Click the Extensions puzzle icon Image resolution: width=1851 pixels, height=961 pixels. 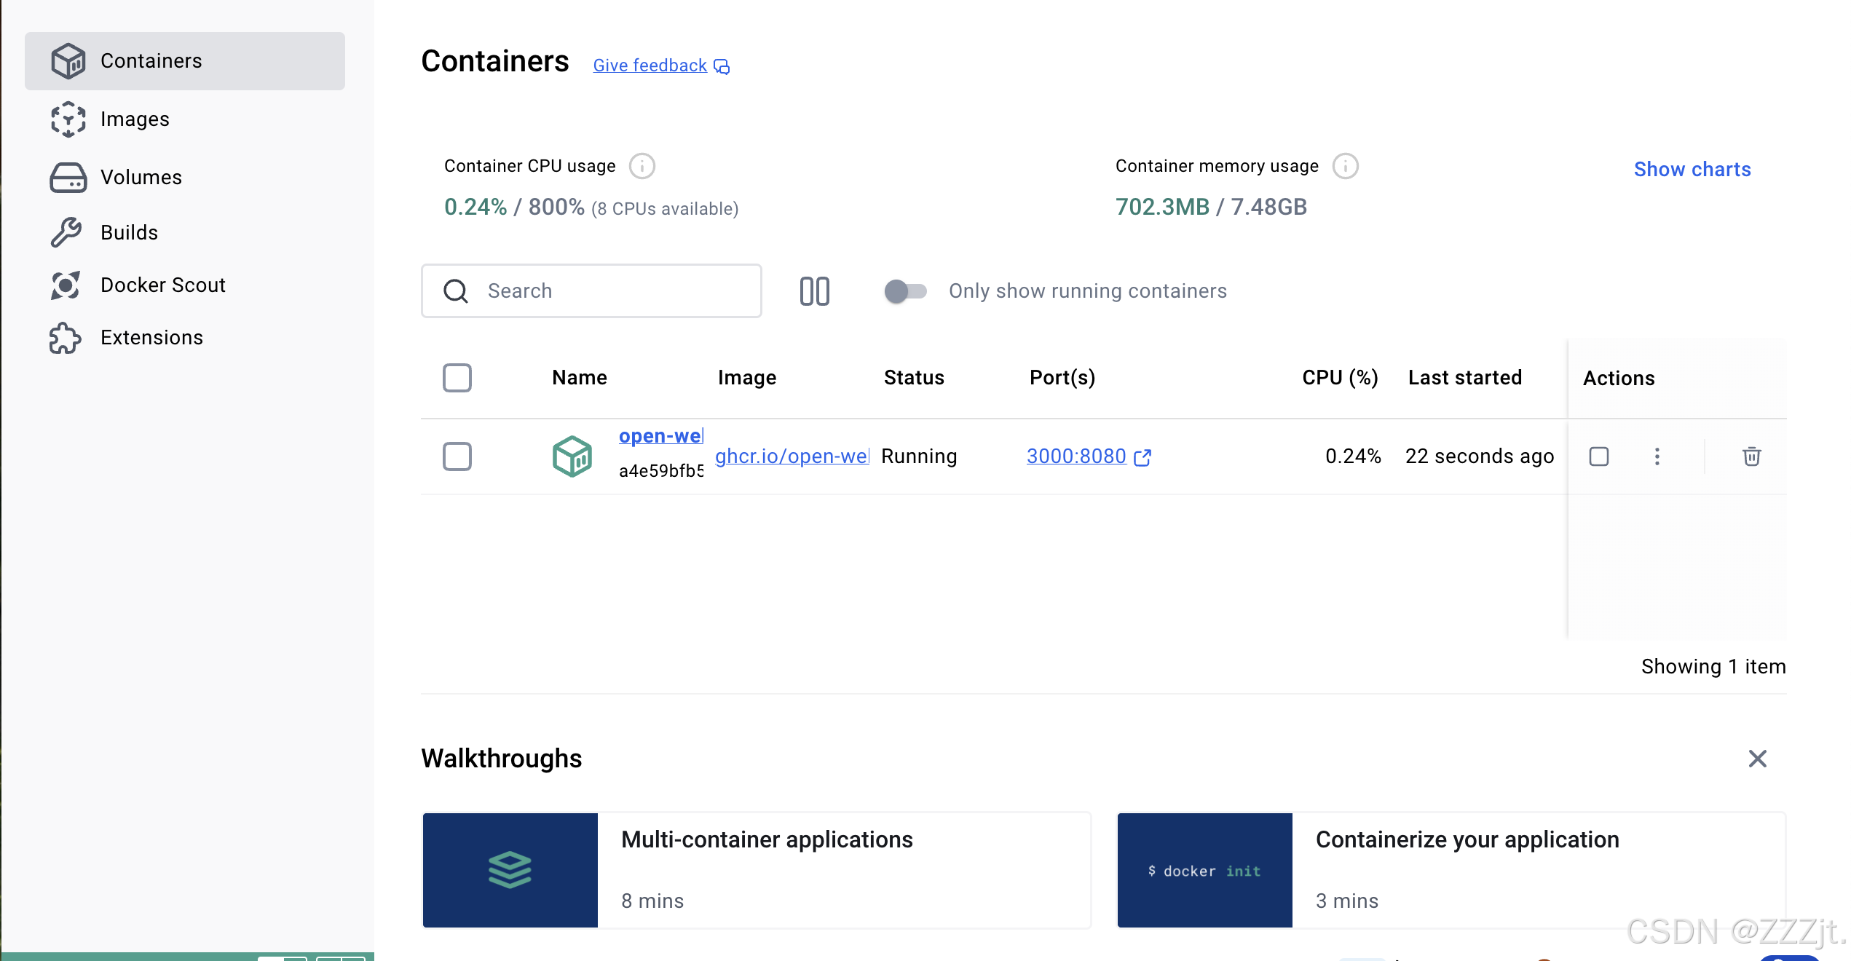click(x=65, y=338)
